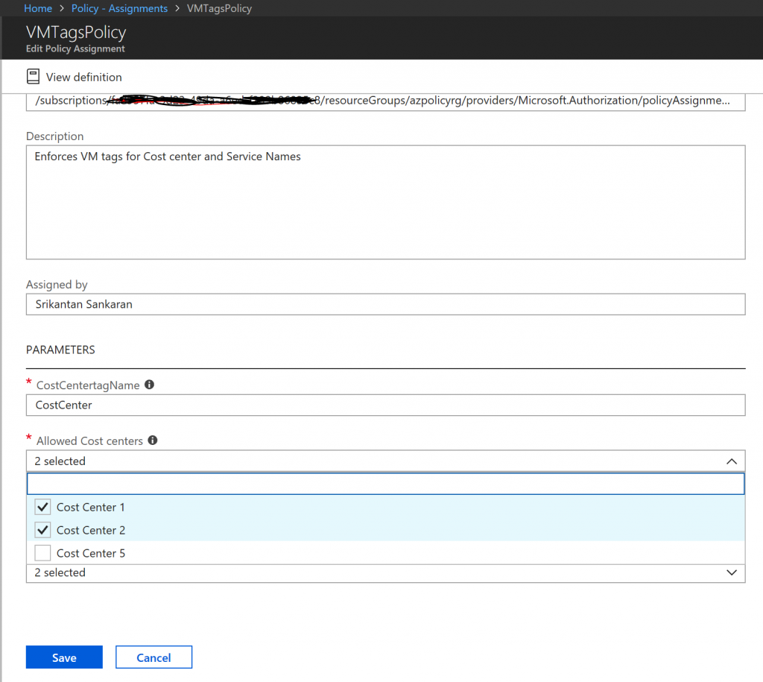Check the Cost Center 5 checkbox
The image size is (763, 682).
click(43, 553)
